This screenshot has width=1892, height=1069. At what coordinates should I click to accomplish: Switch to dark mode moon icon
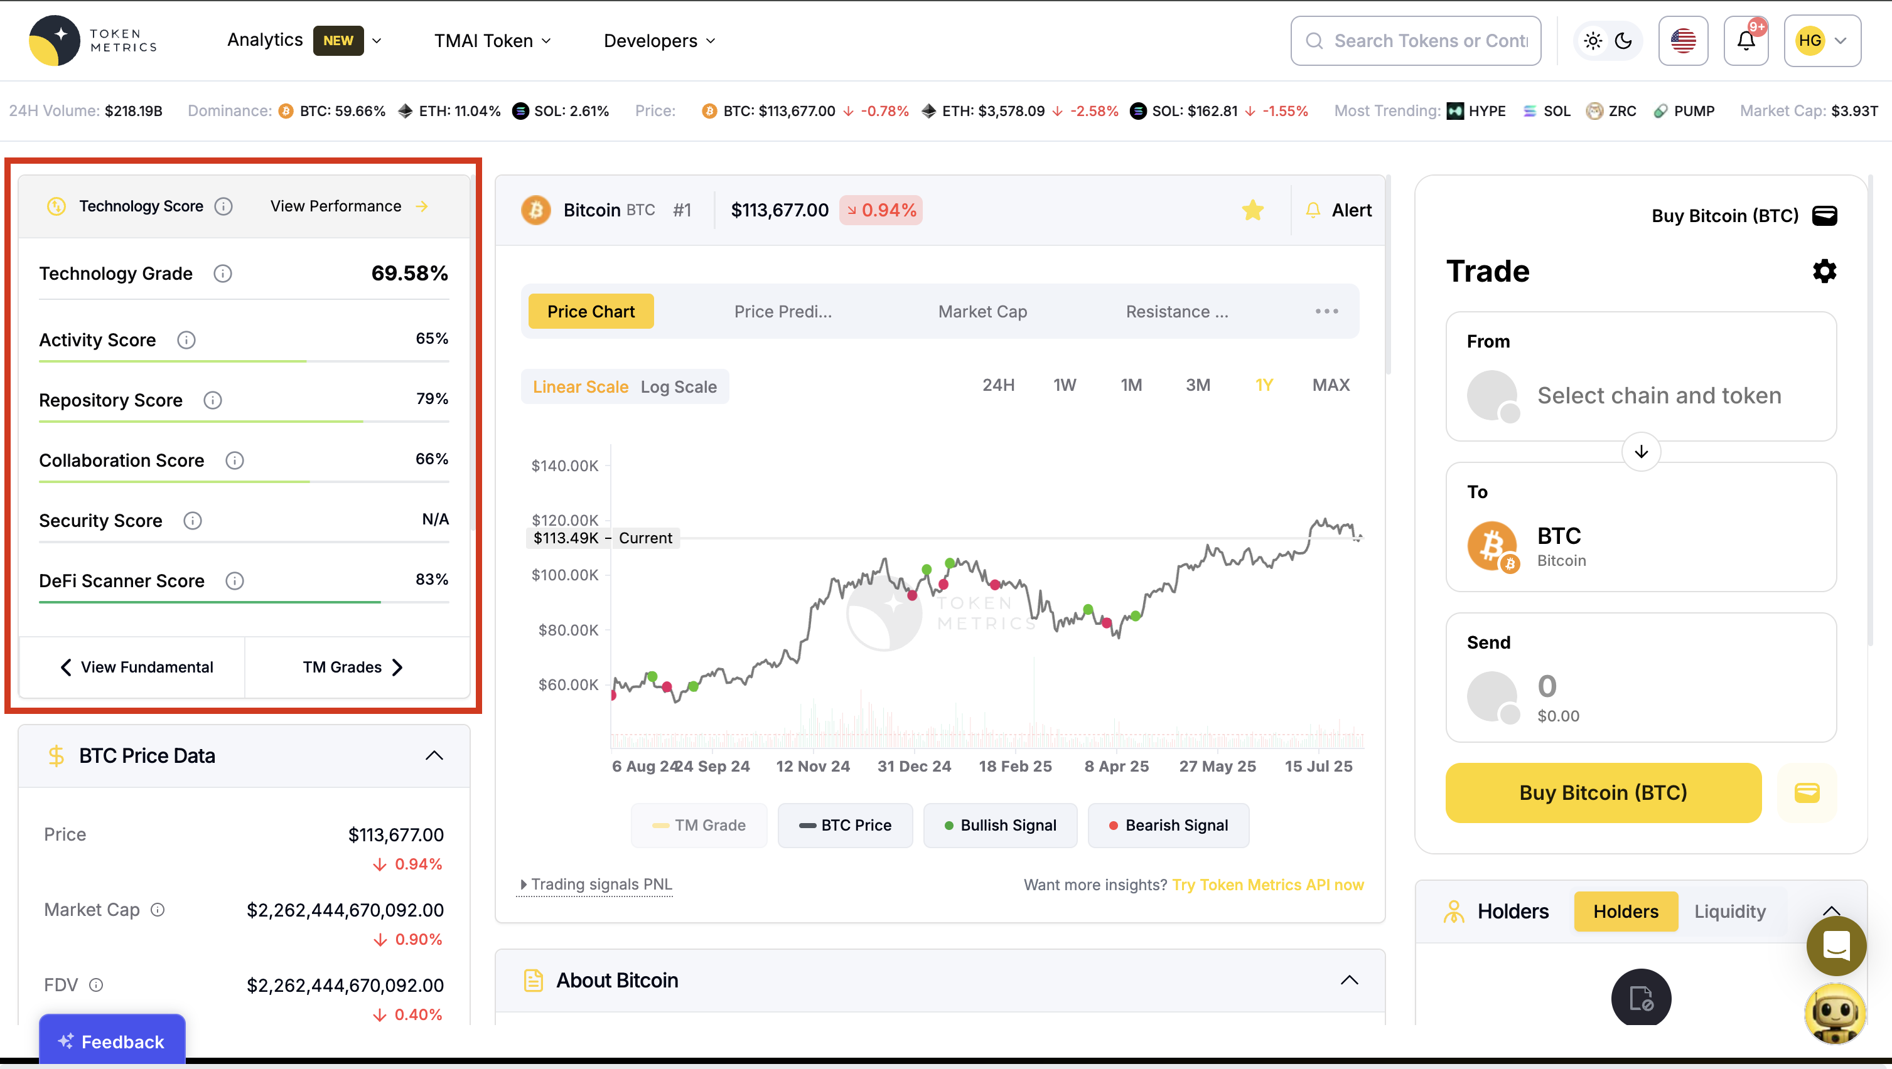click(1624, 41)
